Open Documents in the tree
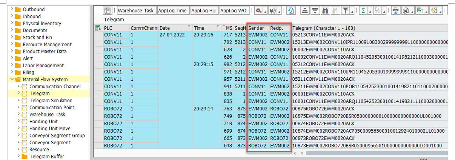 (x=35, y=30)
